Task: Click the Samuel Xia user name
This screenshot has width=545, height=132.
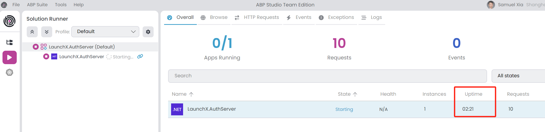Action: point(511,5)
